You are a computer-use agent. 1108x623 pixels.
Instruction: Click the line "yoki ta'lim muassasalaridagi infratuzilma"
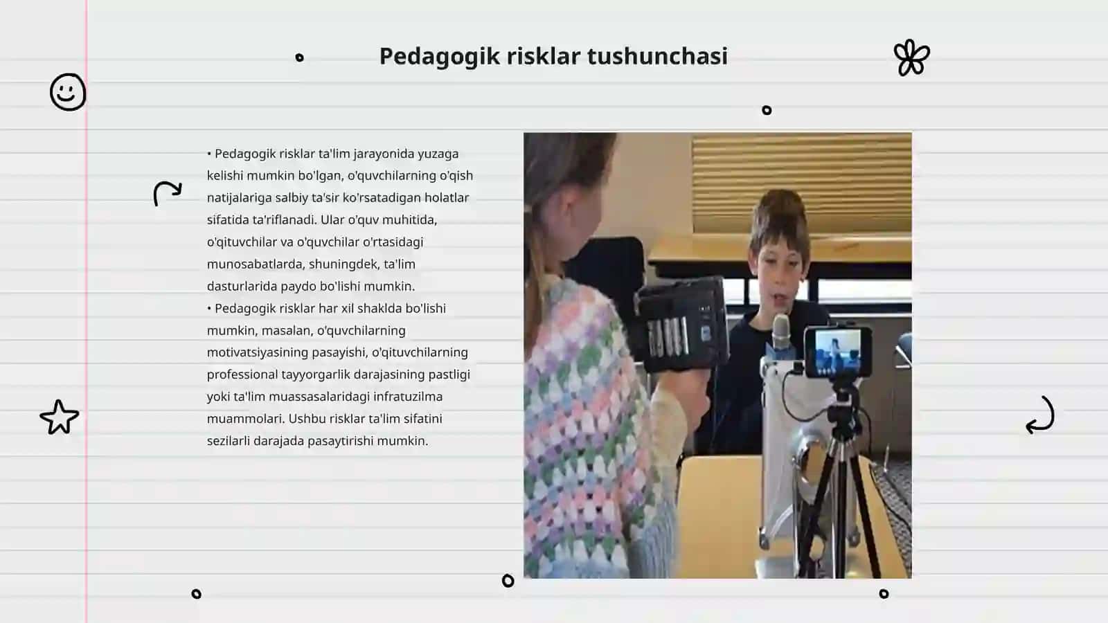(325, 397)
